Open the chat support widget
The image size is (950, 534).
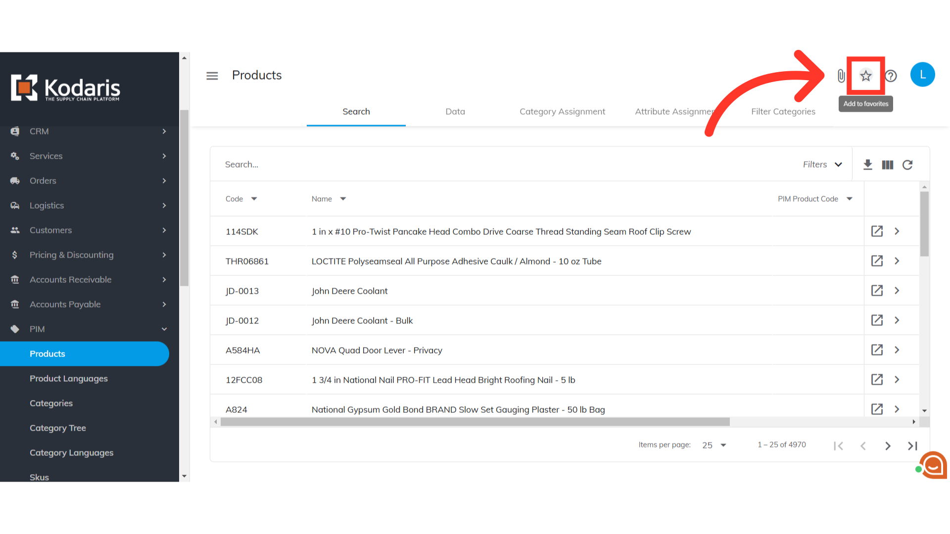pos(933,465)
